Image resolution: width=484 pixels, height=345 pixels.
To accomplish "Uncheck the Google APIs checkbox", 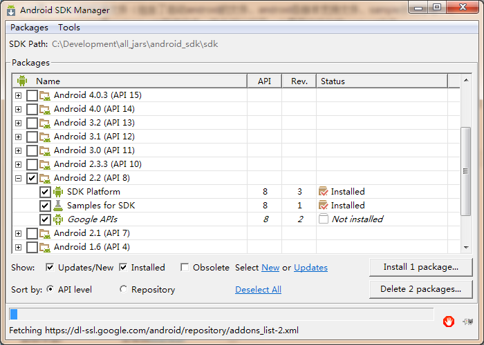I will [45, 219].
